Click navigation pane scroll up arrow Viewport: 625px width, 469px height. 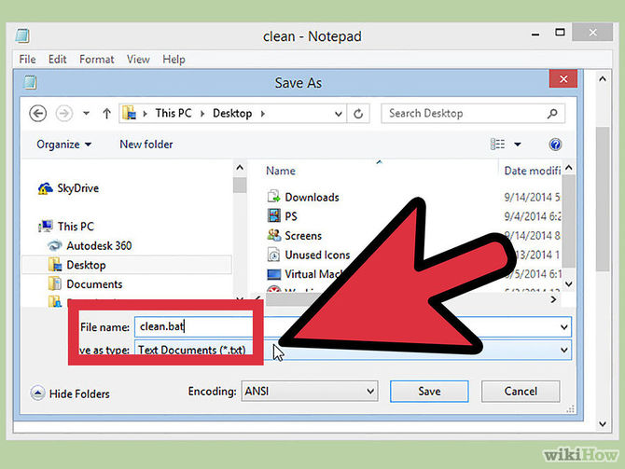click(240, 168)
